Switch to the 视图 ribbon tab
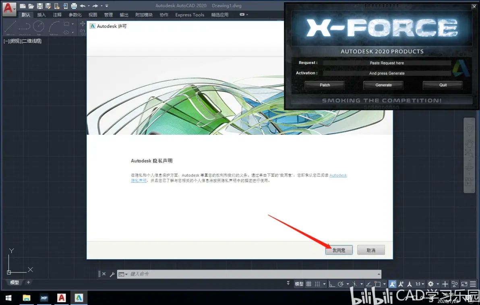The width and height of the screenshot is (480, 305). pyautogui.click(x=93, y=14)
